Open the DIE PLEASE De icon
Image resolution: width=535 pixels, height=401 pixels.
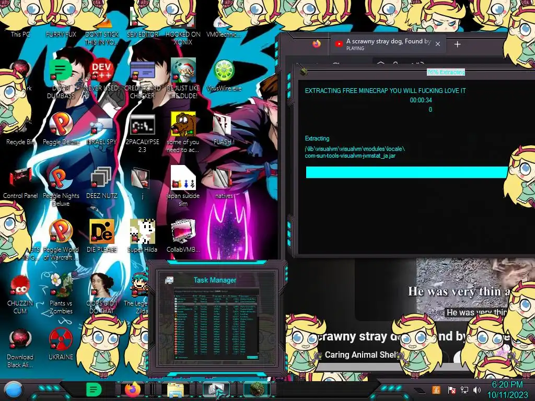[101, 236]
